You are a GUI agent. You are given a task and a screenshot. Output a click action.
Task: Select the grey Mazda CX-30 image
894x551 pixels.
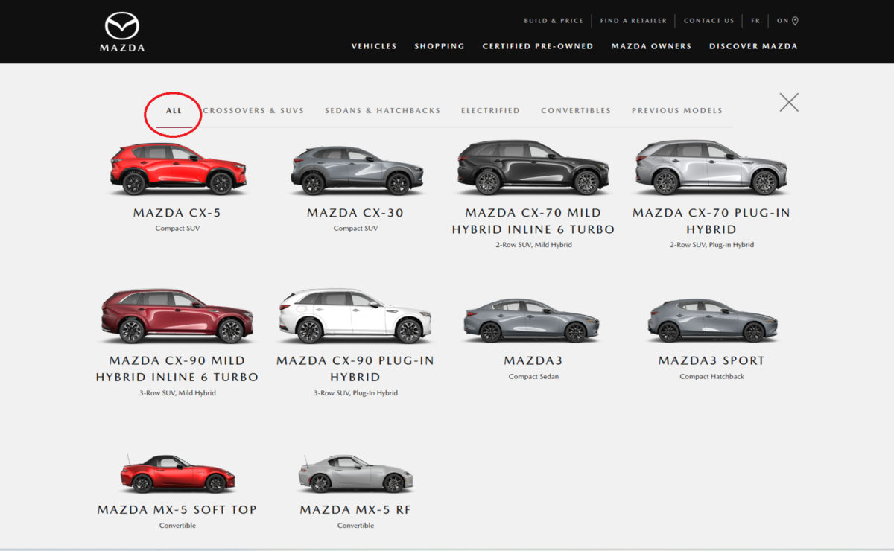355,171
